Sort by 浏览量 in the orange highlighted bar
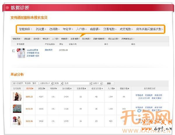The width and height of the screenshot is (175, 135). 41,29
